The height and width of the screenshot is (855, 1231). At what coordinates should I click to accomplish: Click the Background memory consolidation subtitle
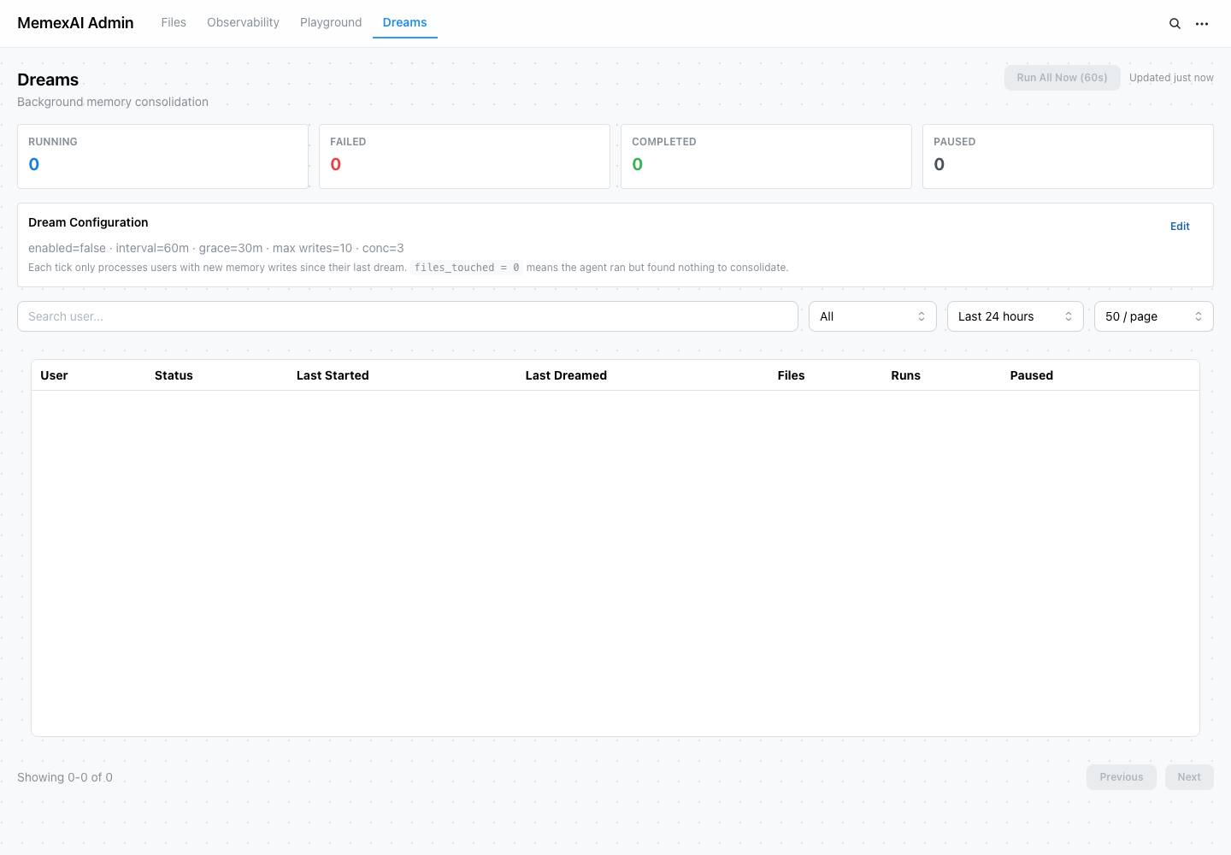click(113, 102)
